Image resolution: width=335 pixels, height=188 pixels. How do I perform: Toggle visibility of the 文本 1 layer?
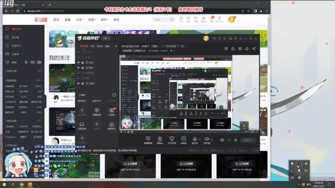click(78, 57)
